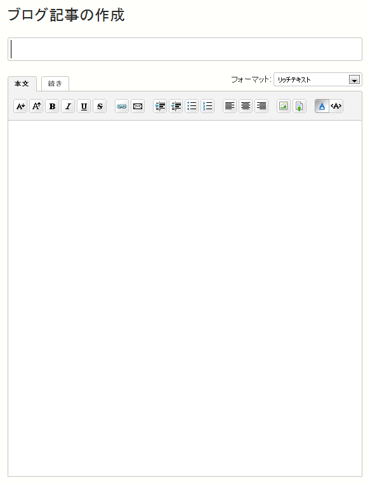Apply strikethrough formatting
Screen dimensions: 370x485
coord(100,106)
